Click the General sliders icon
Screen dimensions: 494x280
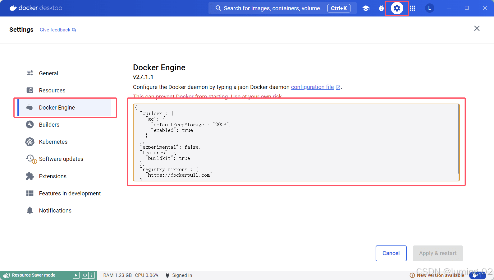click(x=30, y=73)
